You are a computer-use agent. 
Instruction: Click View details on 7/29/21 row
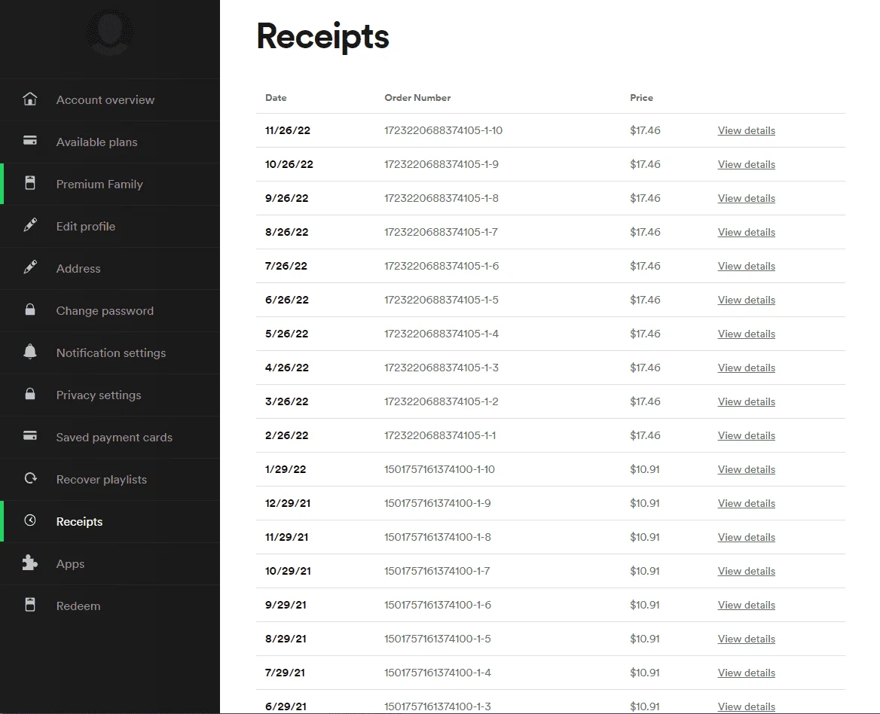(746, 673)
